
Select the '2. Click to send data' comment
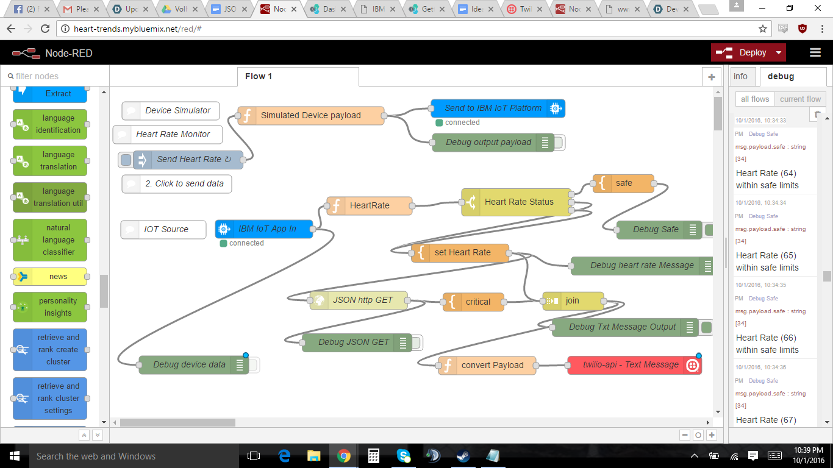coord(177,184)
